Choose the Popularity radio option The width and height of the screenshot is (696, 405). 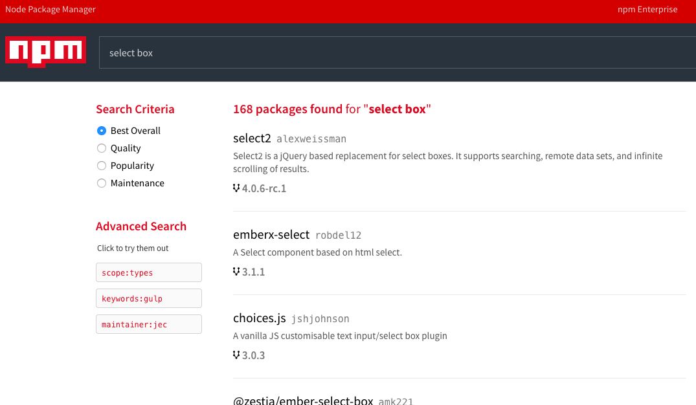click(x=102, y=166)
